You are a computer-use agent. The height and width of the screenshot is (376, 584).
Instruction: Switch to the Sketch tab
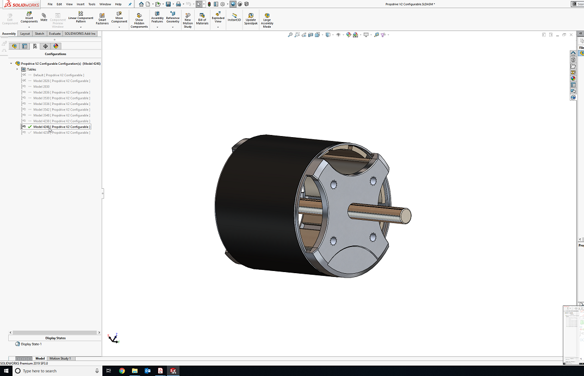[x=40, y=34]
